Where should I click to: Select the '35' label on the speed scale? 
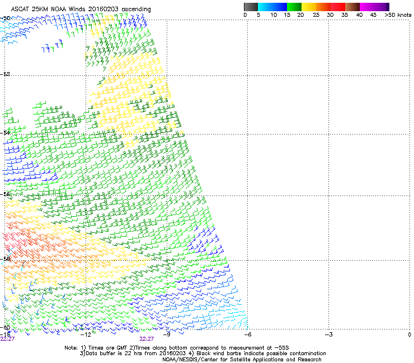point(345,15)
